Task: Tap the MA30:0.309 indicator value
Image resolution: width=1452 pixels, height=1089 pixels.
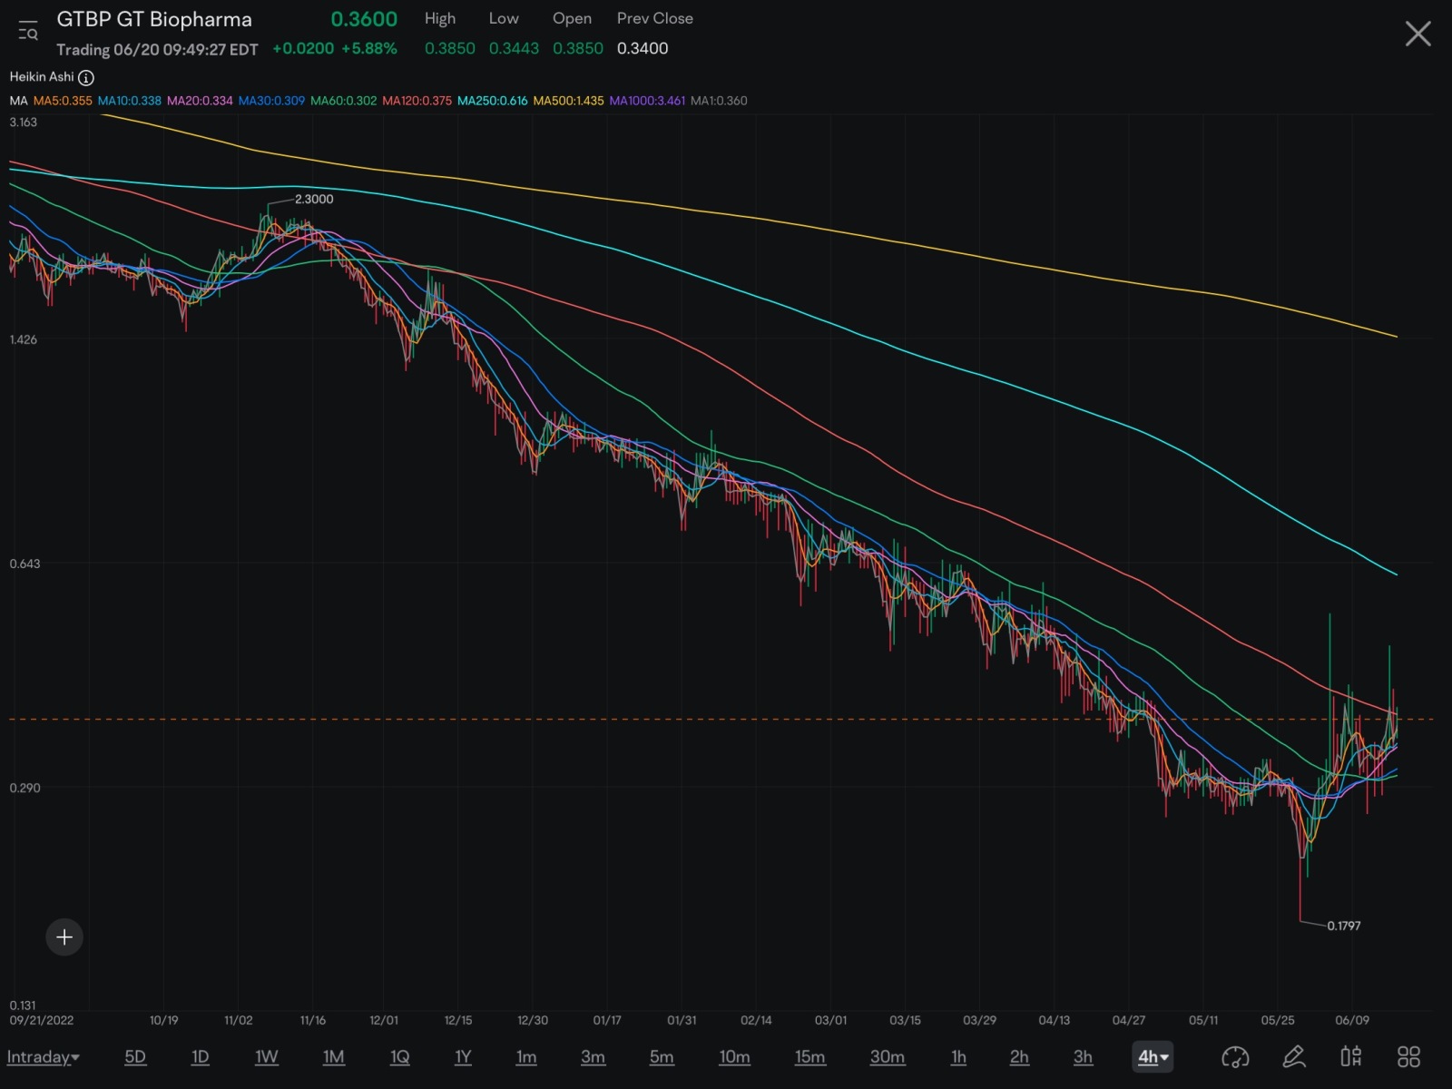Action: (271, 101)
